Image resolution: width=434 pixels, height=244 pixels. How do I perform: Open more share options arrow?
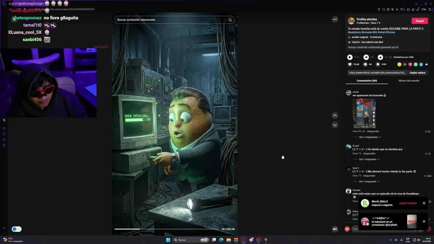[x=427, y=64]
